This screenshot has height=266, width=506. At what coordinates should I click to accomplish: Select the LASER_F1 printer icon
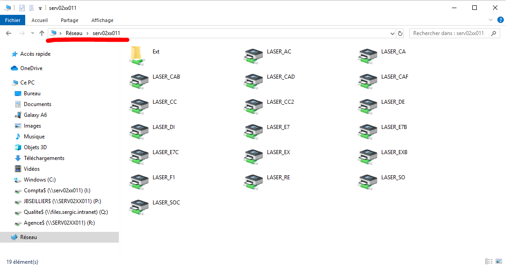[139, 182]
